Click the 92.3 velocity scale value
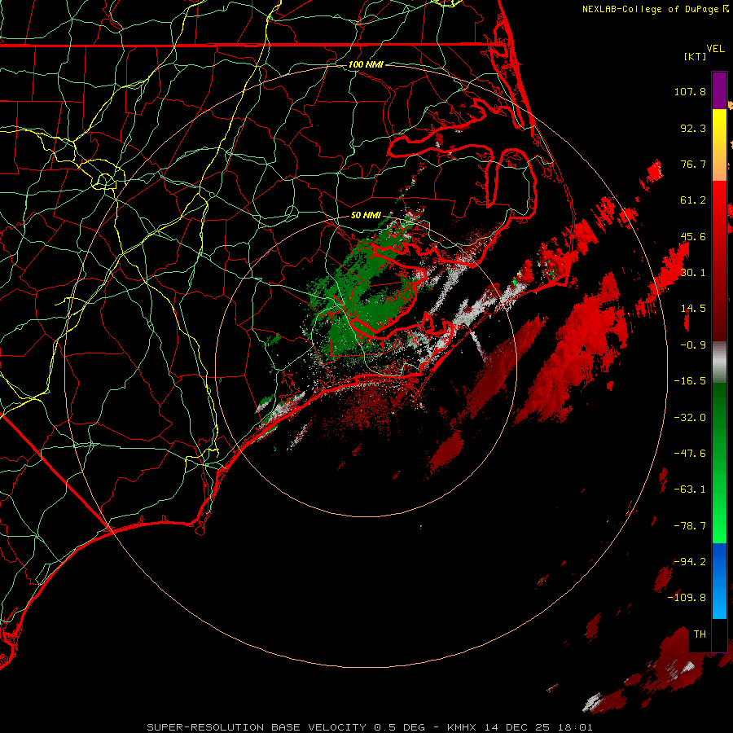This screenshot has height=733, width=733. [x=693, y=128]
